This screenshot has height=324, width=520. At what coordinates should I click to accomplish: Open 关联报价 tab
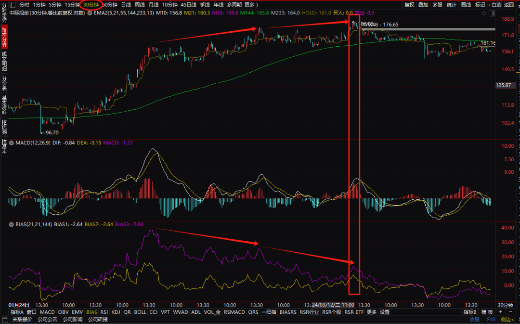pyautogui.click(x=22, y=319)
